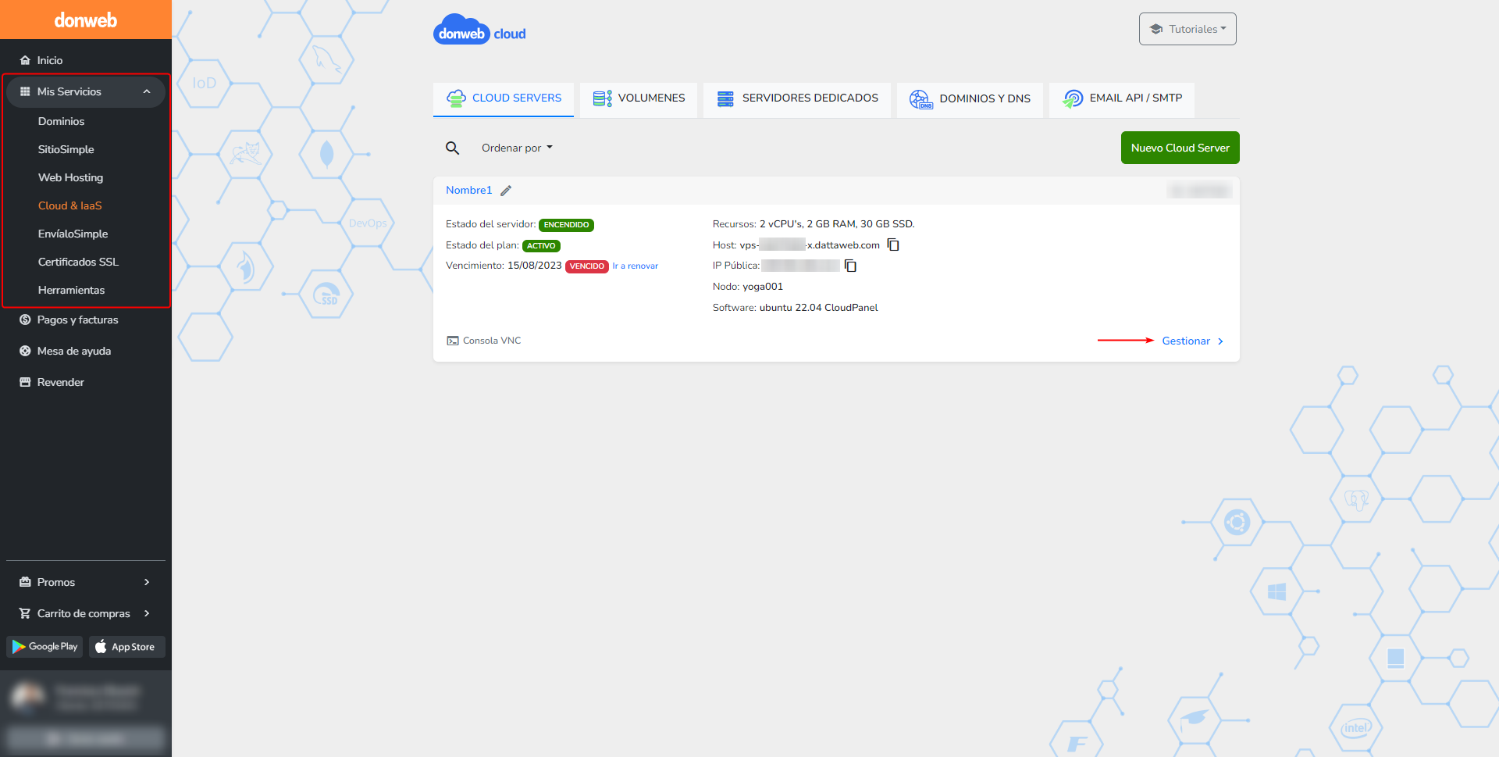The image size is (1499, 757).
Task: Click the Consola VNC terminal icon
Action: coord(453,341)
